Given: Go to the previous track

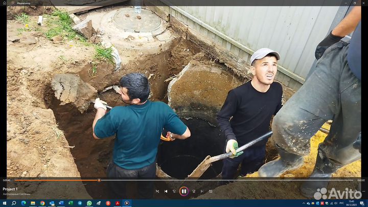Looking at the screenshot, I should point(166,192).
